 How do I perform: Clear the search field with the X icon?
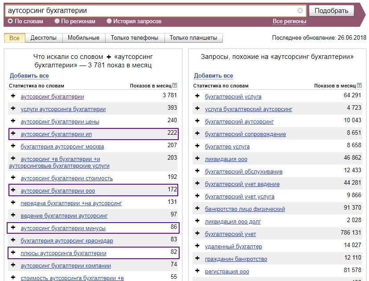pos(300,10)
